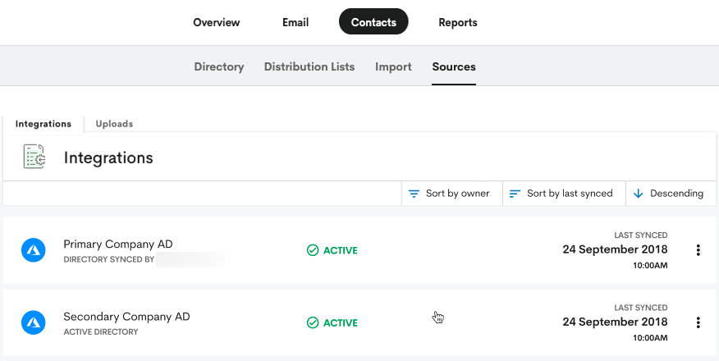Click the Primary Company AD active check icon
This screenshot has width=719, height=361.
pyautogui.click(x=313, y=250)
